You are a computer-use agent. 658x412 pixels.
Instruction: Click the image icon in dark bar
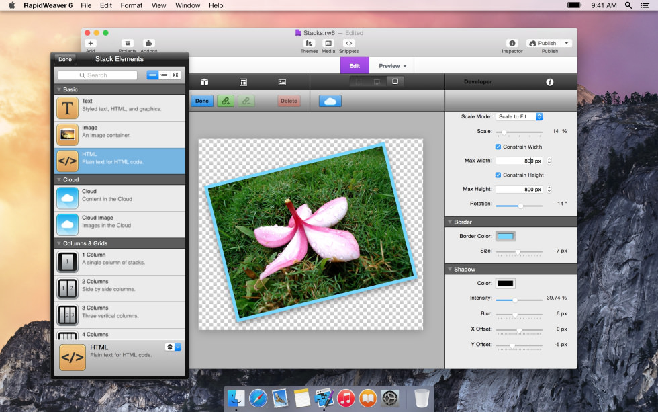[283, 82]
